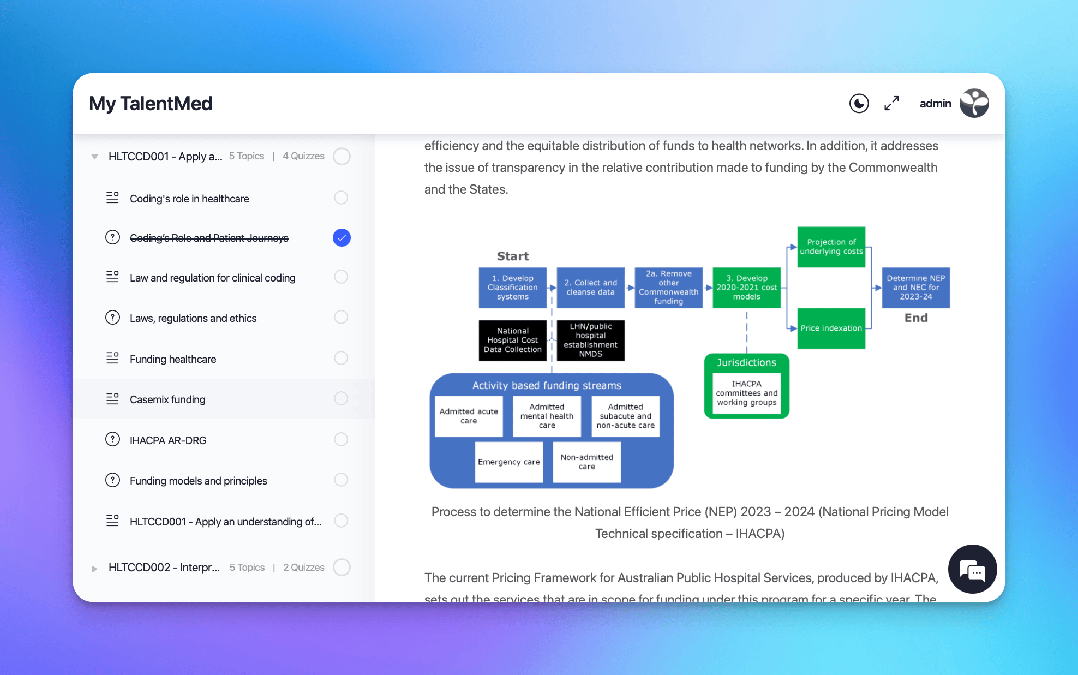Image resolution: width=1078 pixels, height=675 pixels.
Task: Expand the HLTCCD002 course section
Action: click(x=94, y=568)
